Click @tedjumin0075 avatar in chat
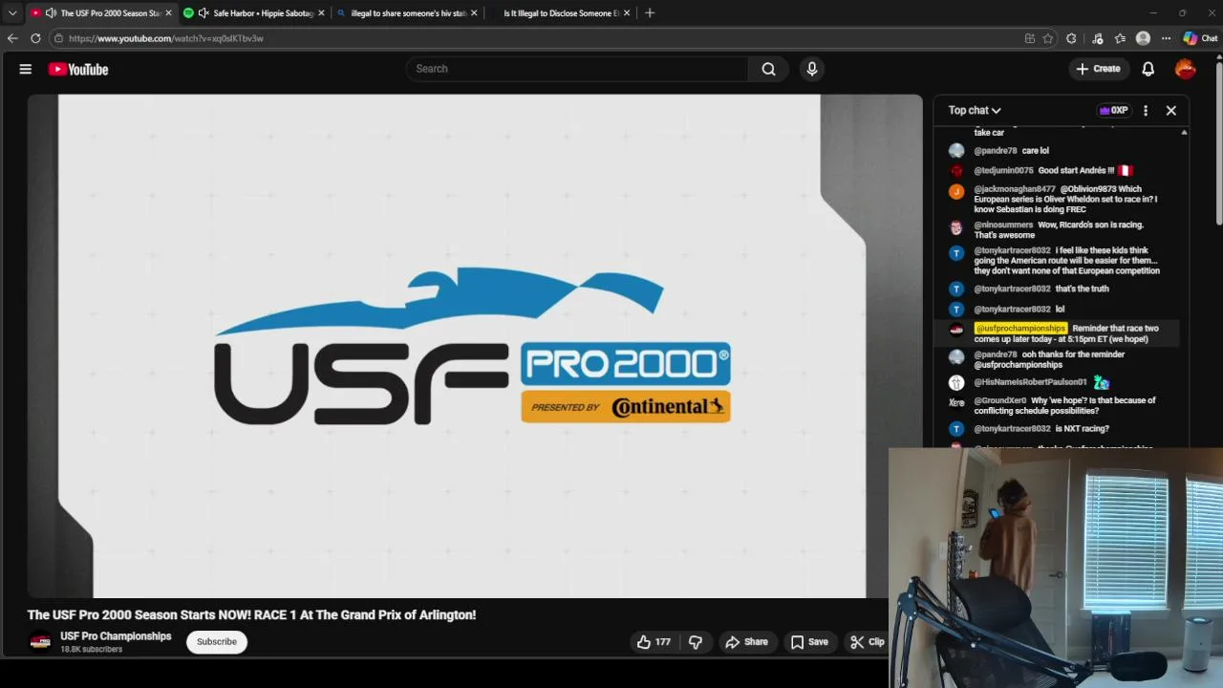This screenshot has height=688, width=1223. click(x=956, y=171)
